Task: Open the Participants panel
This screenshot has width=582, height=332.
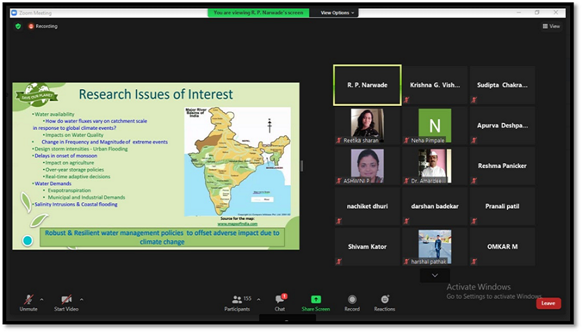Action: [237, 301]
